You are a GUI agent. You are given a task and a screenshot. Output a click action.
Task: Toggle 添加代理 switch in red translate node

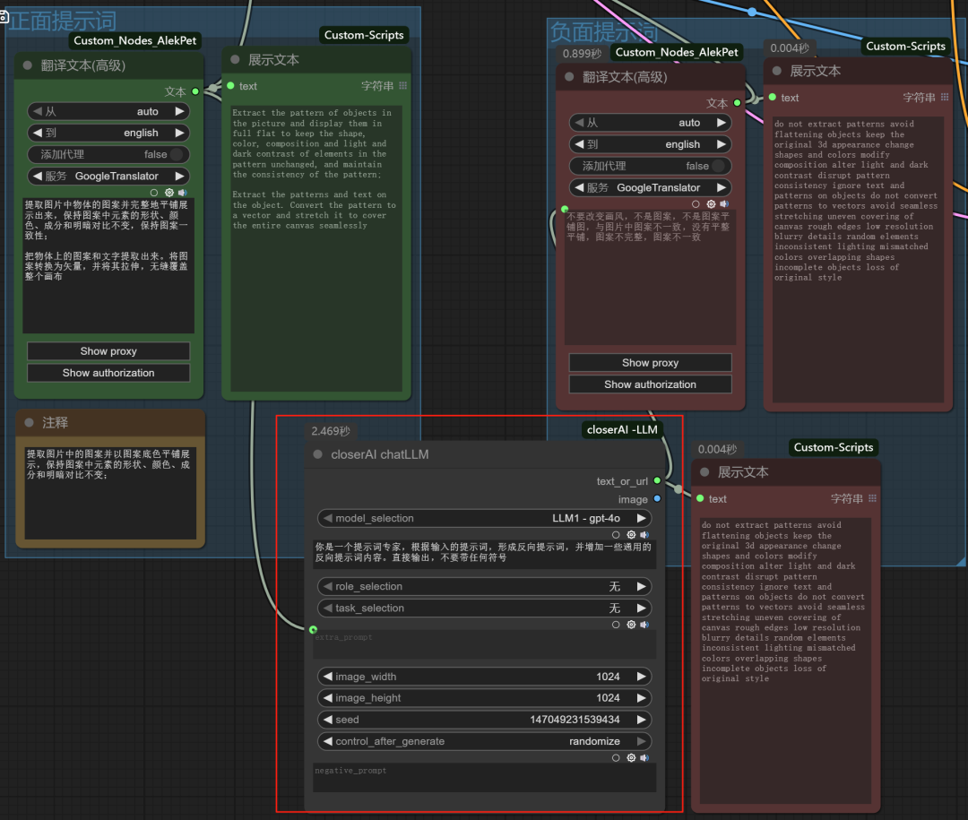coord(719,166)
